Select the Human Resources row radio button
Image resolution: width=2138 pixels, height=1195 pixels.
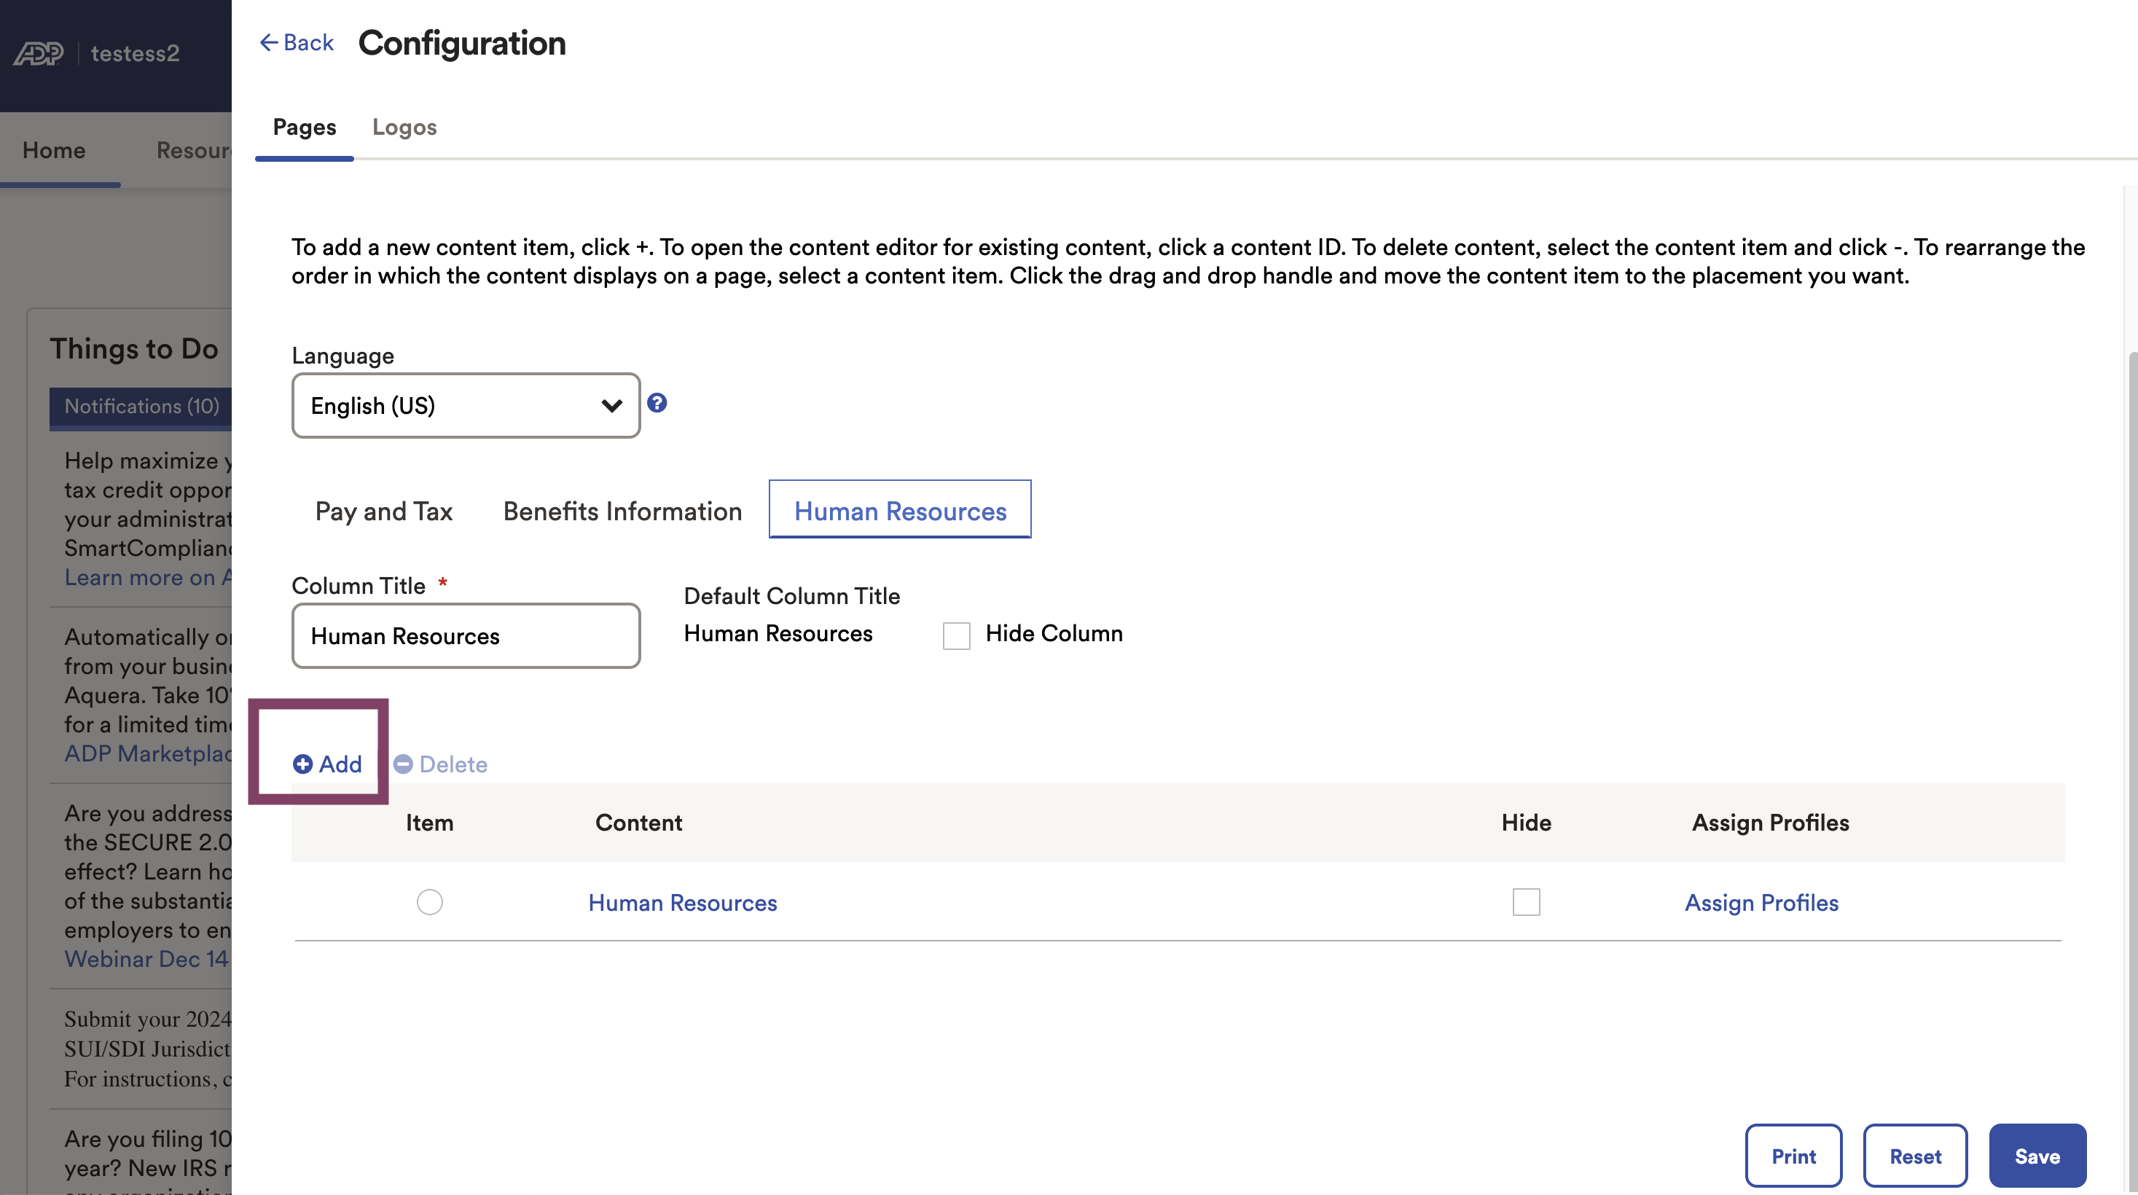tap(430, 901)
